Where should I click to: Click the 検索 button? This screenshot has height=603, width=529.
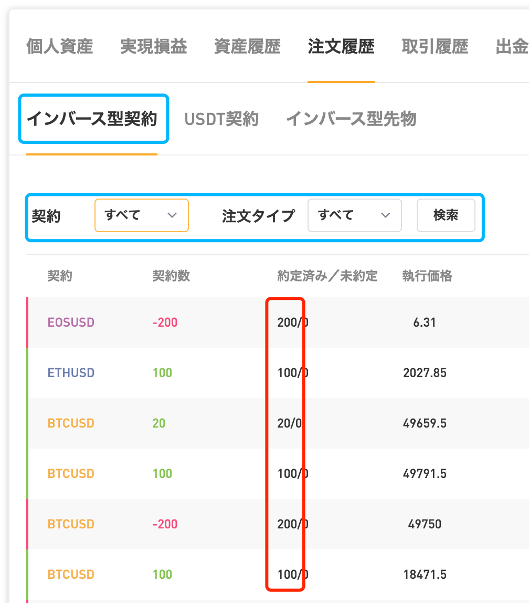click(x=446, y=215)
